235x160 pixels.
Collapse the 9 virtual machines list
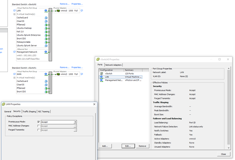click(x=15, y=14)
